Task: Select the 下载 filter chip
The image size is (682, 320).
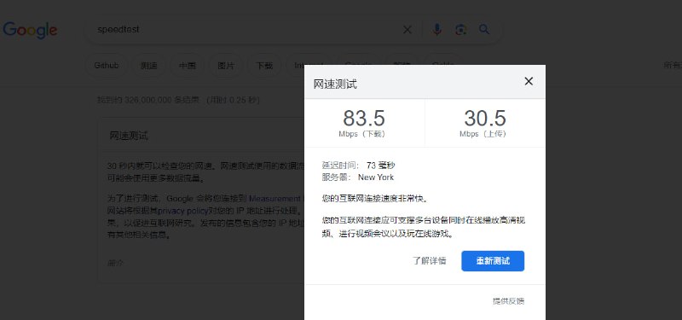Action: pyautogui.click(x=264, y=66)
